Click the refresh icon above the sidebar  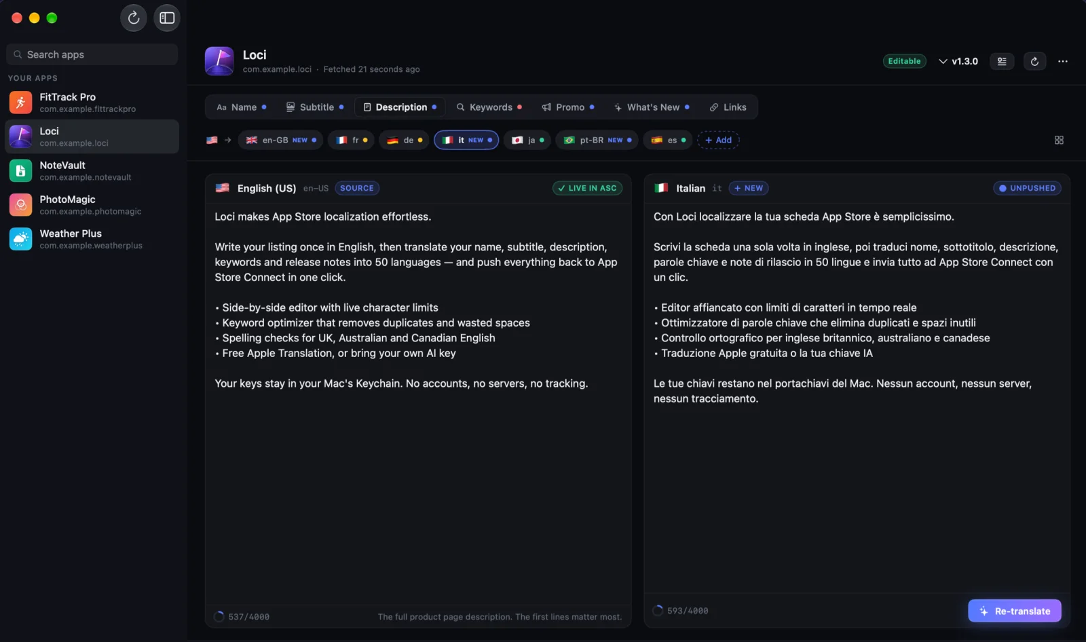(134, 18)
